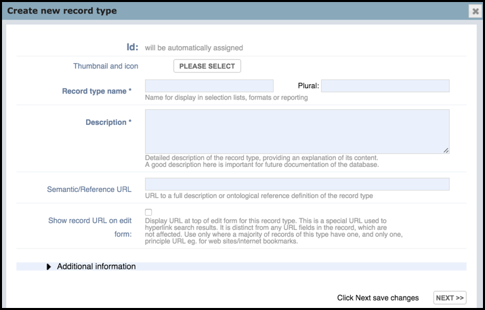Click the Record type name label
This screenshot has height=310, width=485.
(x=96, y=91)
